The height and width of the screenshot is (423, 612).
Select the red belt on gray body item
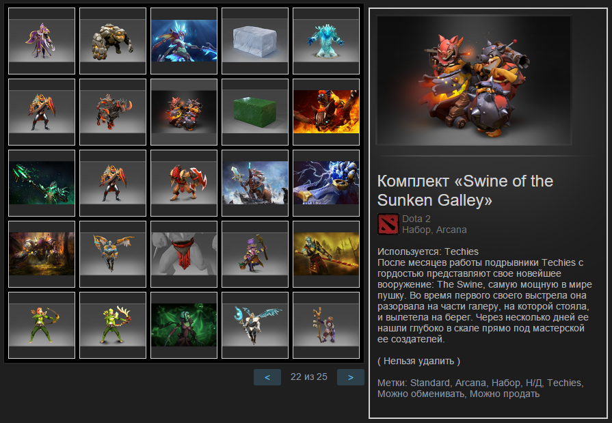(x=184, y=254)
